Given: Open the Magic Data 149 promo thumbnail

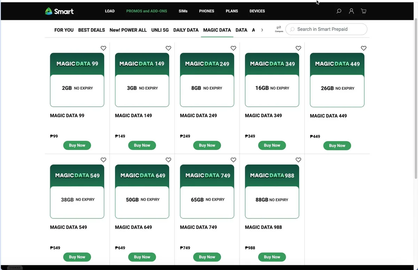Looking at the screenshot, I should pos(142,80).
